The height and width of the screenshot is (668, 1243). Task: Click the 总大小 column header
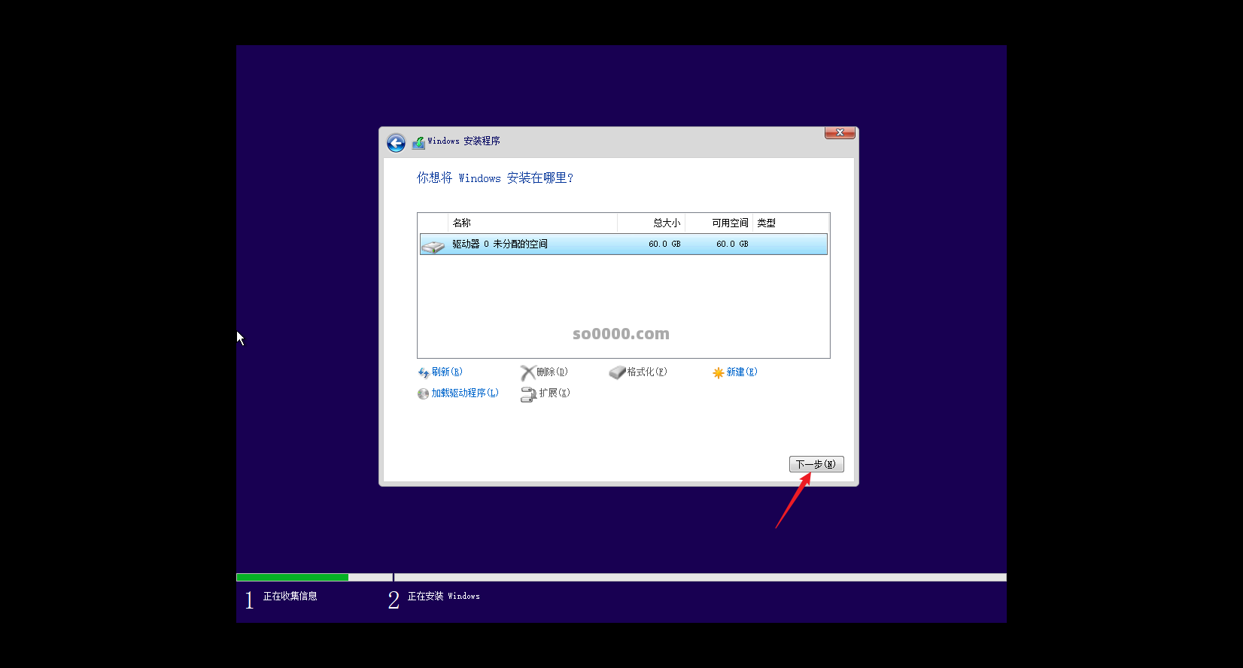(x=666, y=223)
